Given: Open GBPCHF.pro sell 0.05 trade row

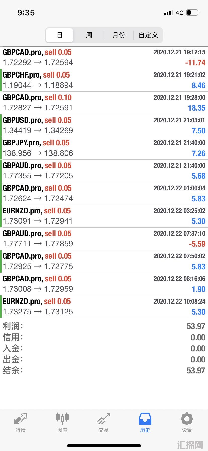Looking at the screenshot, I should tap(104, 80).
